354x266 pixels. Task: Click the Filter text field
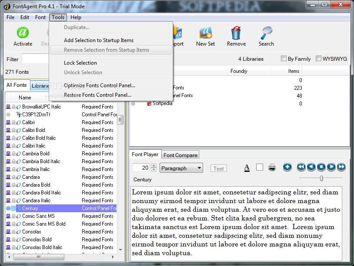[36, 59]
